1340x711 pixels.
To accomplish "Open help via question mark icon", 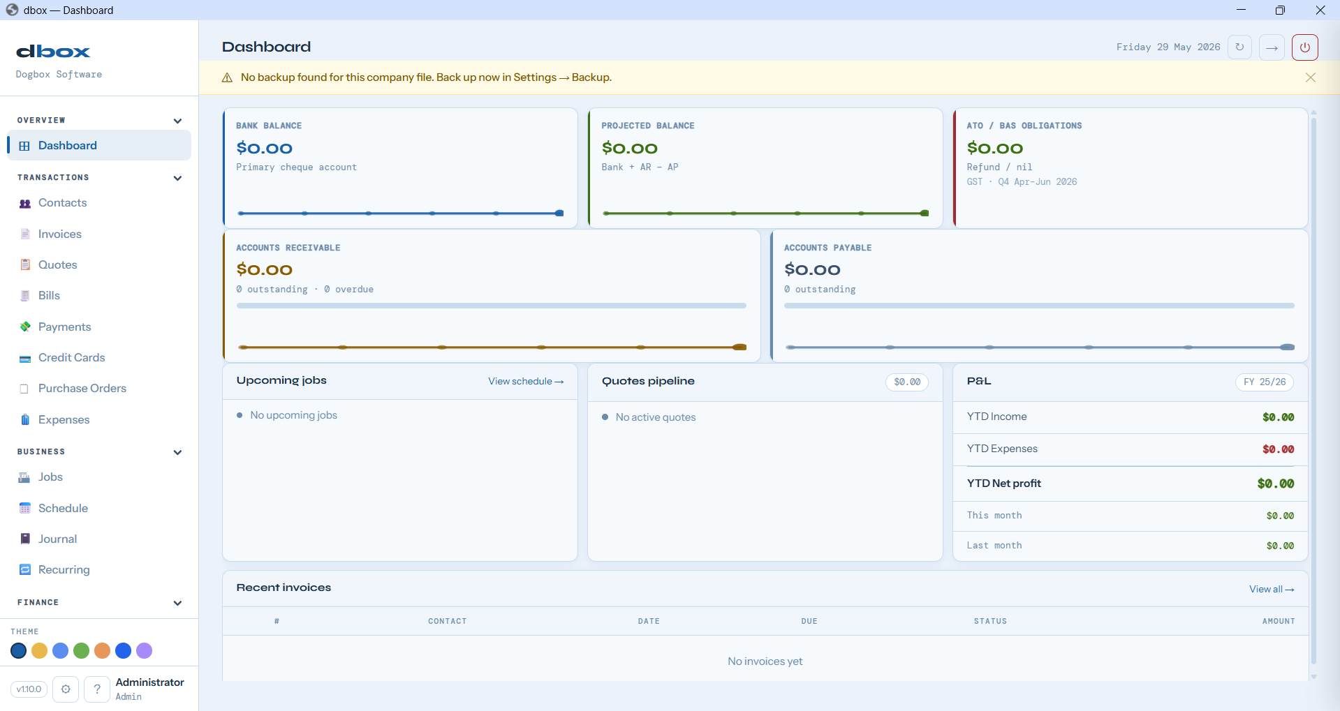I will tap(97, 689).
